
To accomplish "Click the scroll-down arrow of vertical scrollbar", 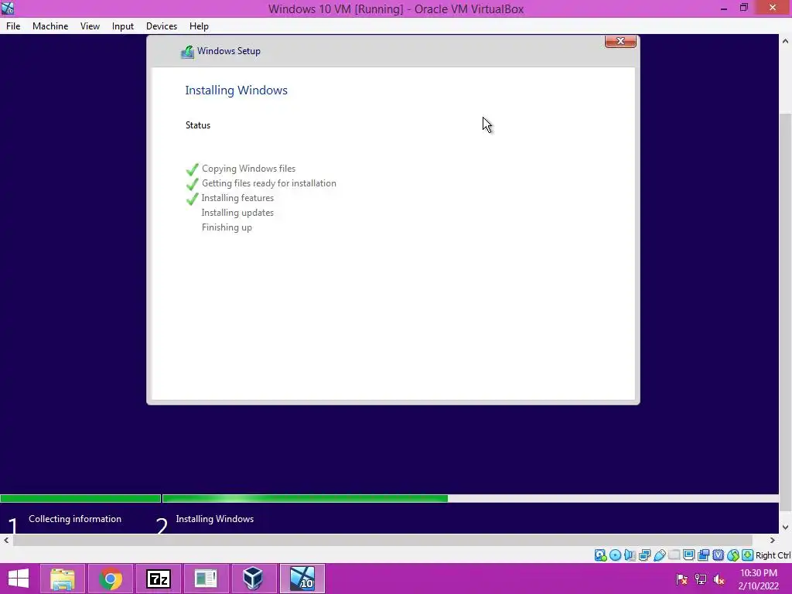I will click(x=786, y=527).
